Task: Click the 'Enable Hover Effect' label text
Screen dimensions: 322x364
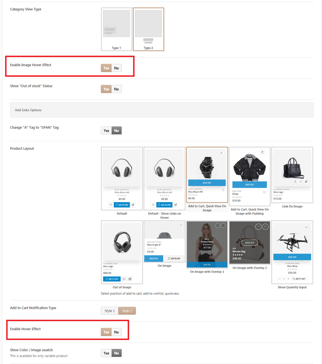Action: pos(25,329)
